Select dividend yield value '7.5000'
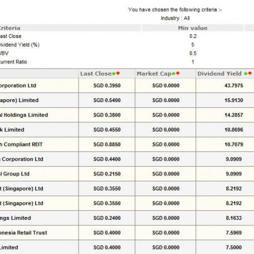This screenshot has width=254, height=254. (234, 248)
